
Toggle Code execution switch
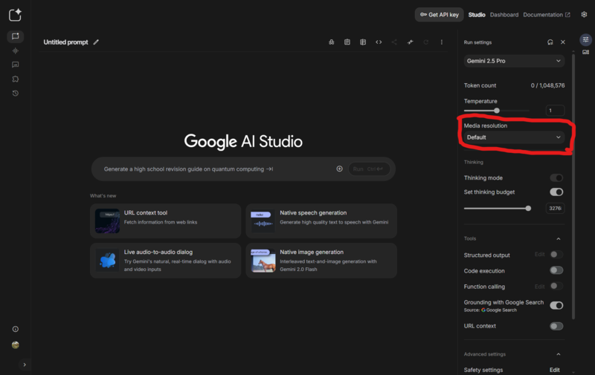coord(556,270)
